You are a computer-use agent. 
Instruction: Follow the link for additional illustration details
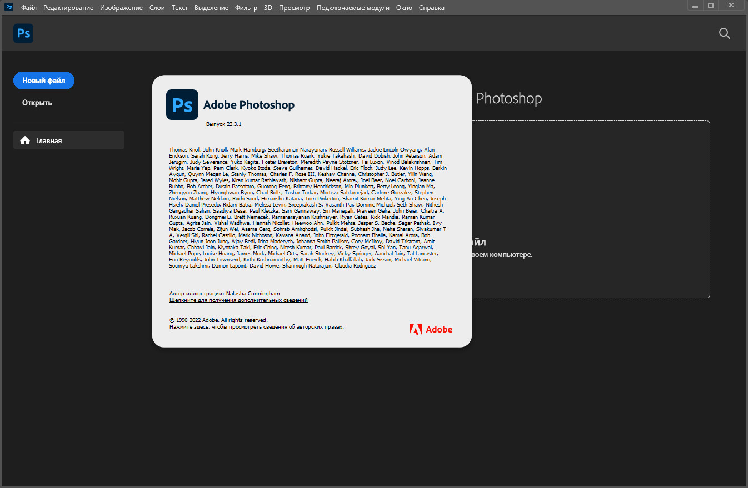click(238, 300)
